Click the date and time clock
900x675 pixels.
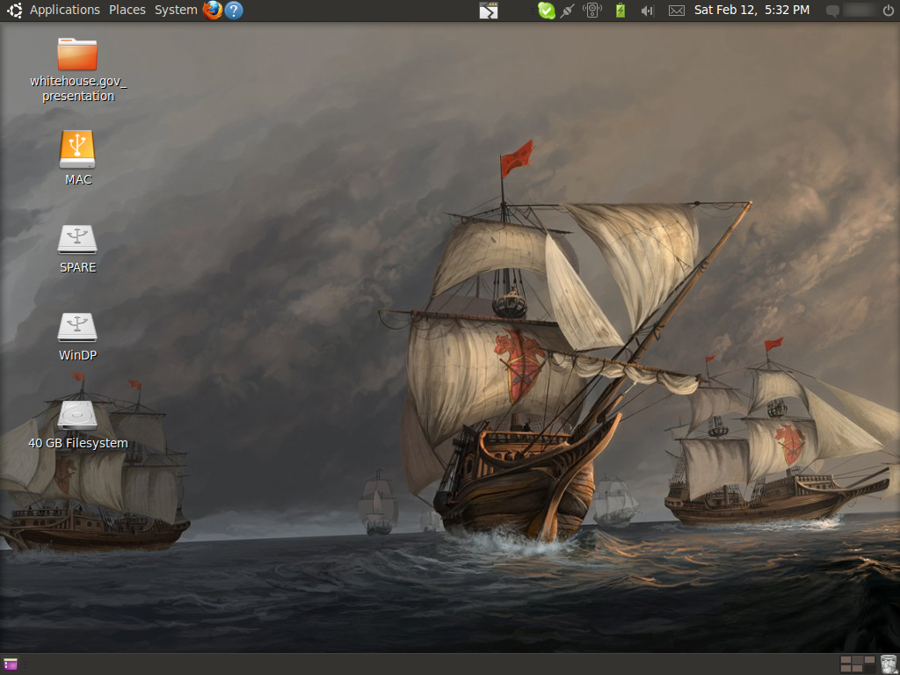pos(751,11)
